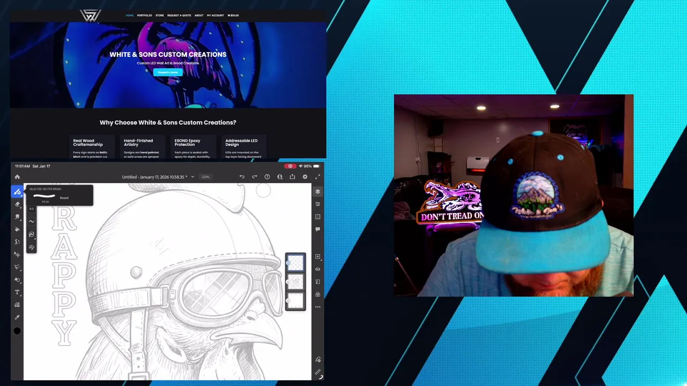Go to the Fresco home screen
The height and width of the screenshot is (386, 687).
[x=17, y=177]
